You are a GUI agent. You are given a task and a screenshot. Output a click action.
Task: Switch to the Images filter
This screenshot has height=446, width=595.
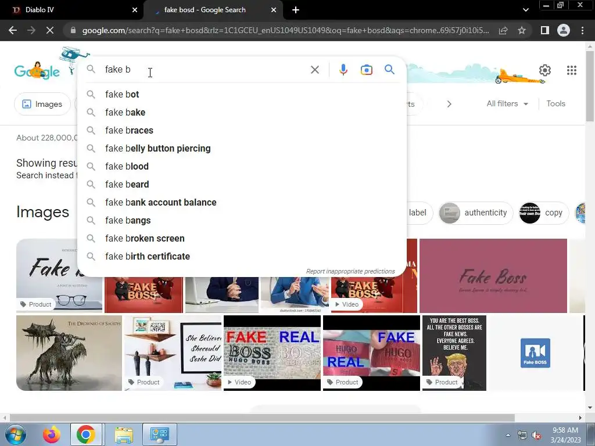click(x=42, y=104)
